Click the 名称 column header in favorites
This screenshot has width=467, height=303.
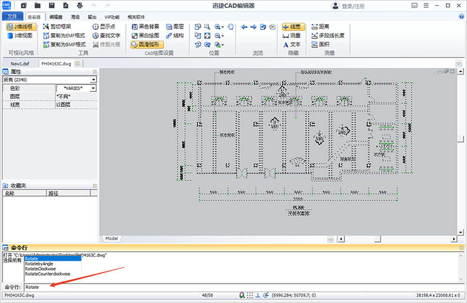point(24,193)
